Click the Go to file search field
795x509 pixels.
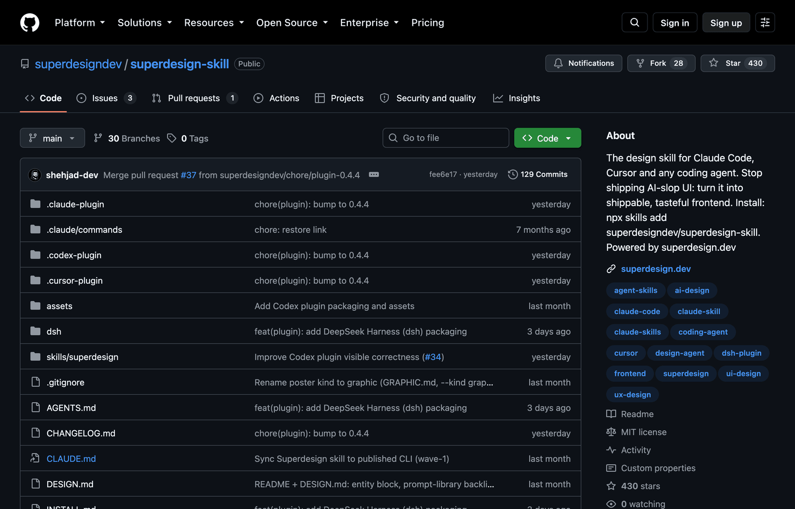pos(446,138)
